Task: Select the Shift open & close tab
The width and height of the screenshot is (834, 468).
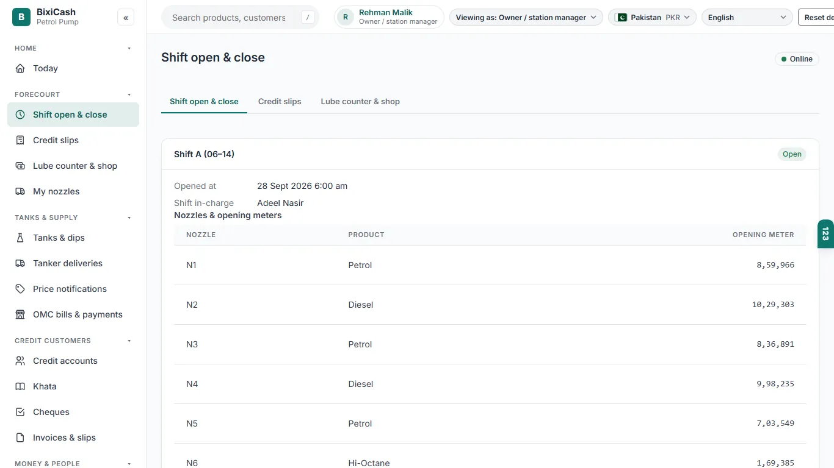Action: point(204,102)
